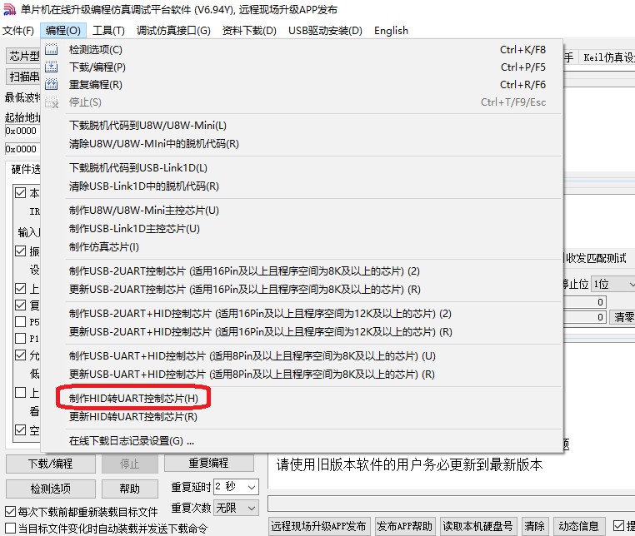Choose 清除USB-Link1D中的脱机代码(R)
The image size is (635, 536).
302,186
